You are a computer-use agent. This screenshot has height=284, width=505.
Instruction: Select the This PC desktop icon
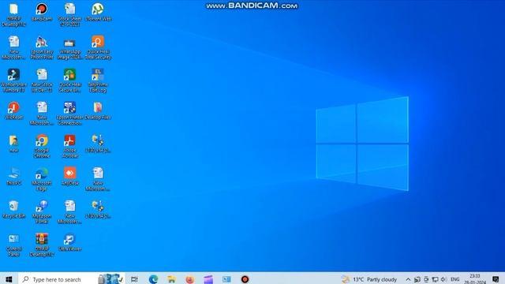pyautogui.click(x=14, y=176)
